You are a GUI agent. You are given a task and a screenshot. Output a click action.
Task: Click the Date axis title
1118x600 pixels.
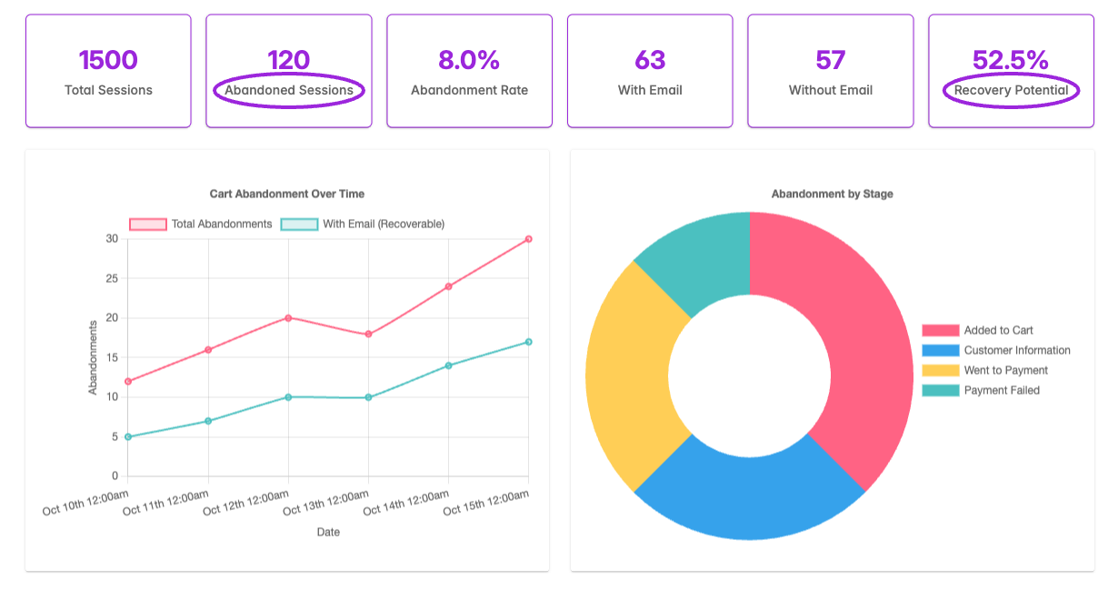[328, 532]
